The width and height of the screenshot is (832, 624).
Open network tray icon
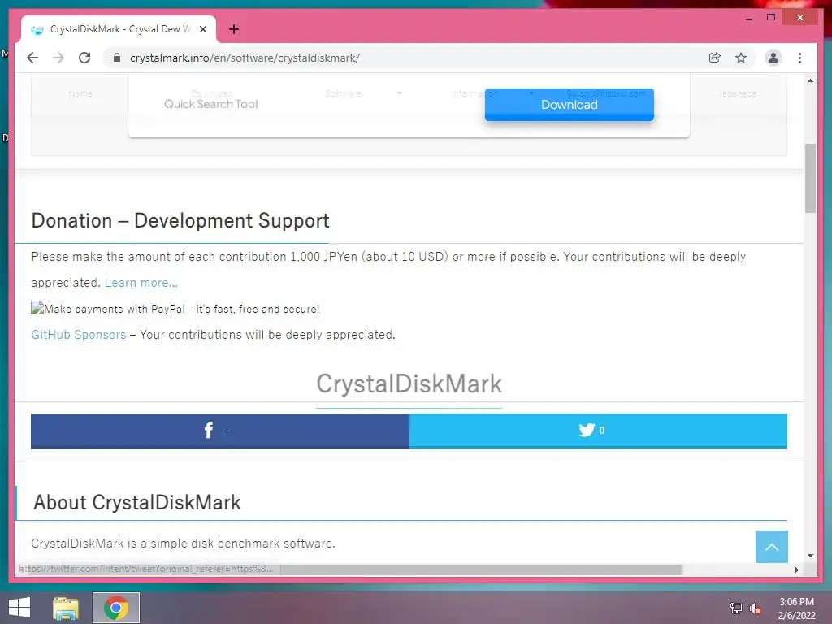coord(736,608)
